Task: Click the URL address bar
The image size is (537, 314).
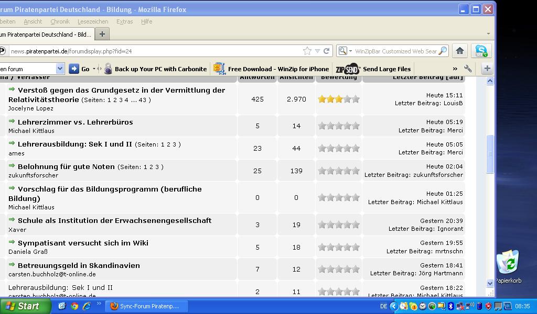Action: pyautogui.click(x=152, y=51)
